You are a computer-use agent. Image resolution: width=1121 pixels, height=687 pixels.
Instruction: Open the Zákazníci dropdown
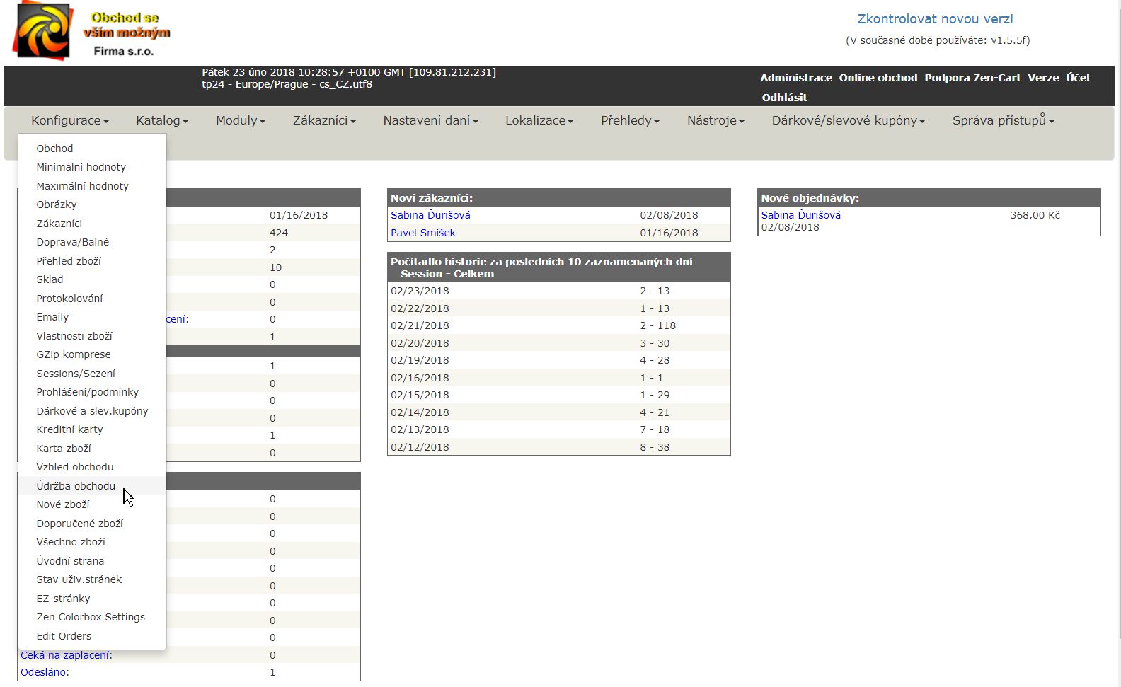pyautogui.click(x=324, y=120)
